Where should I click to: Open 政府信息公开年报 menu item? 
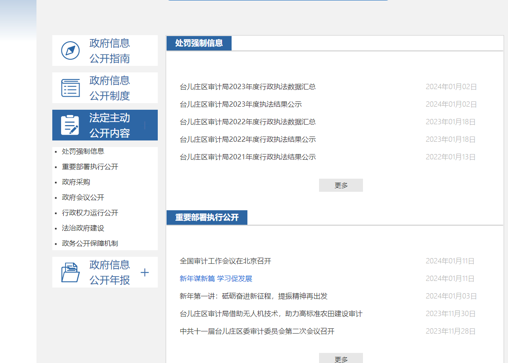coord(105,272)
